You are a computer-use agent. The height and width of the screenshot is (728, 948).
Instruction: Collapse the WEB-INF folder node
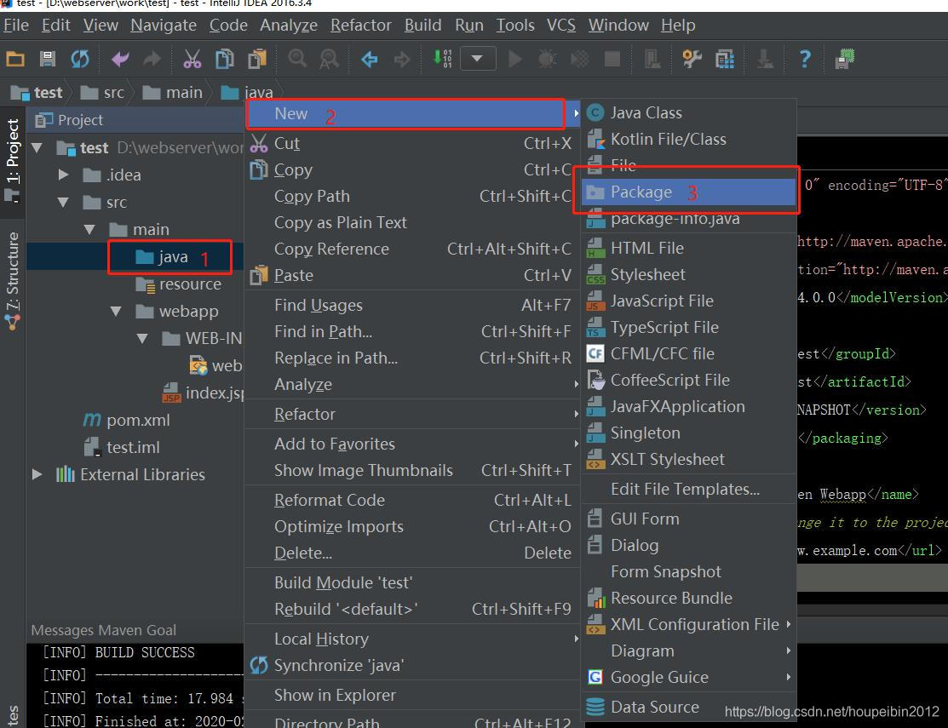coord(143,338)
